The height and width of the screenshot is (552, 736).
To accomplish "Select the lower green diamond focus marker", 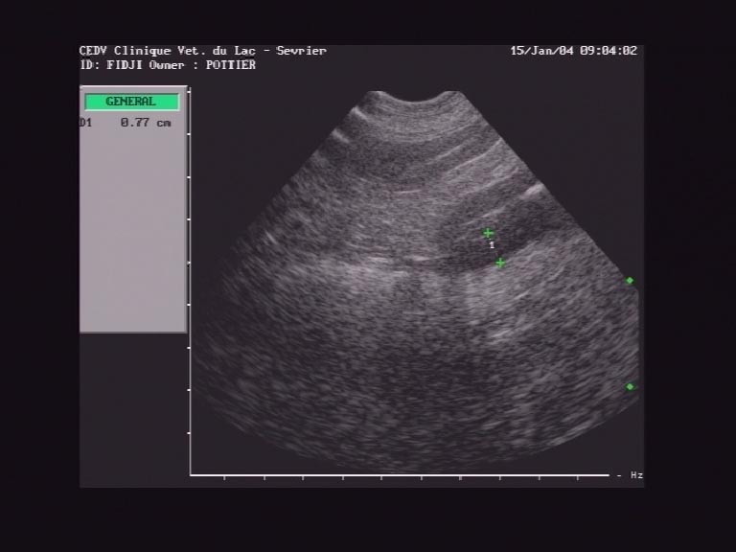I will [630, 386].
